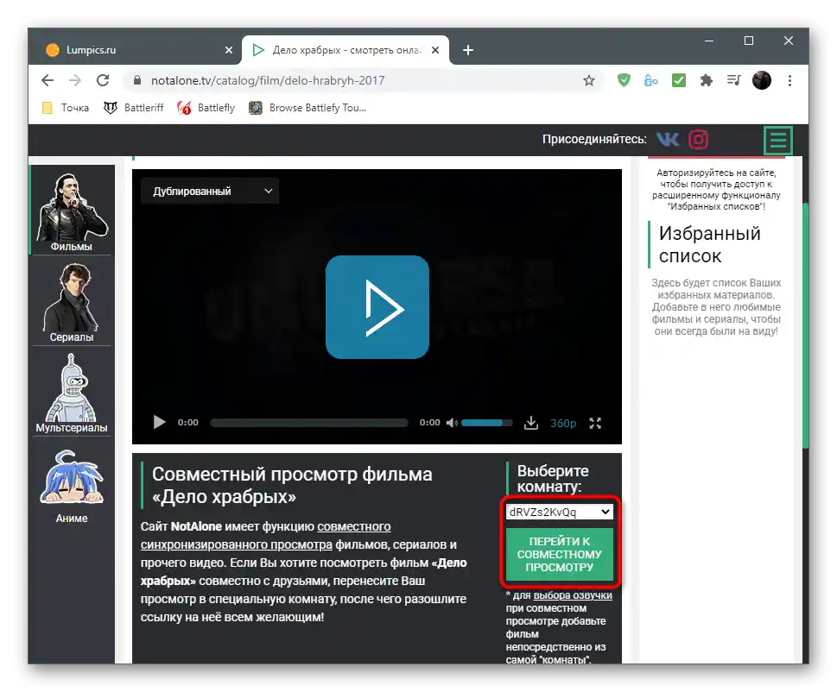Open the room dRVZs2KvQq dropdown
The width and height of the screenshot is (837, 692).
(x=559, y=512)
